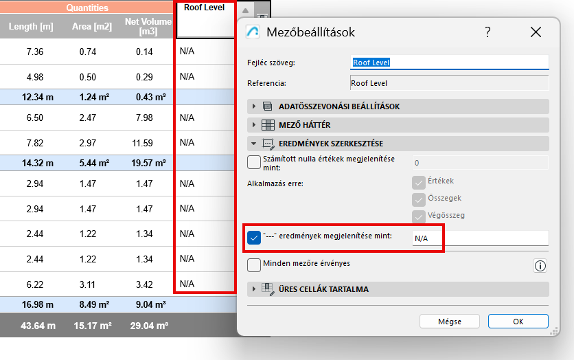The width and height of the screenshot is (574, 360).
Task: Click the Archicad logo icon in dialog title
Action: click(253, 32)
